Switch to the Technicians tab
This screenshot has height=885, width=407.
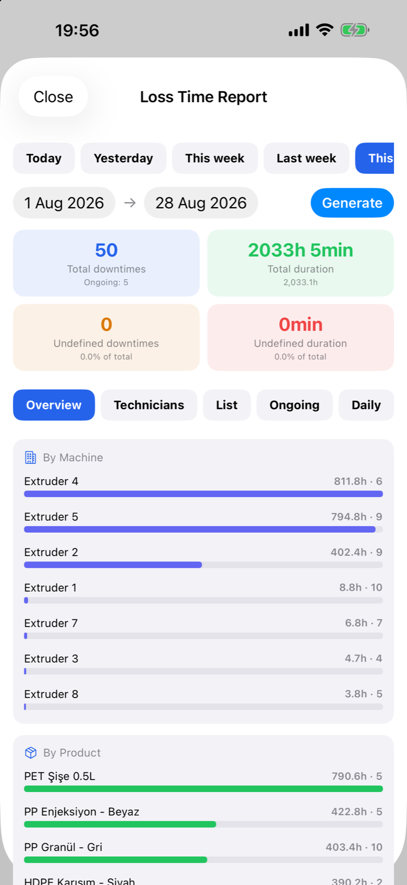tap(149, 405)
